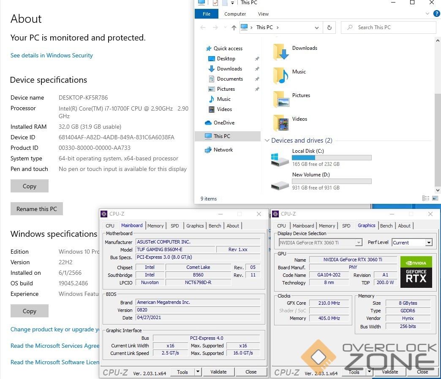Click the Downloads arrow icon in navigation pane
441x379 pixels.
pyautogui.click(x=212, y=68)
